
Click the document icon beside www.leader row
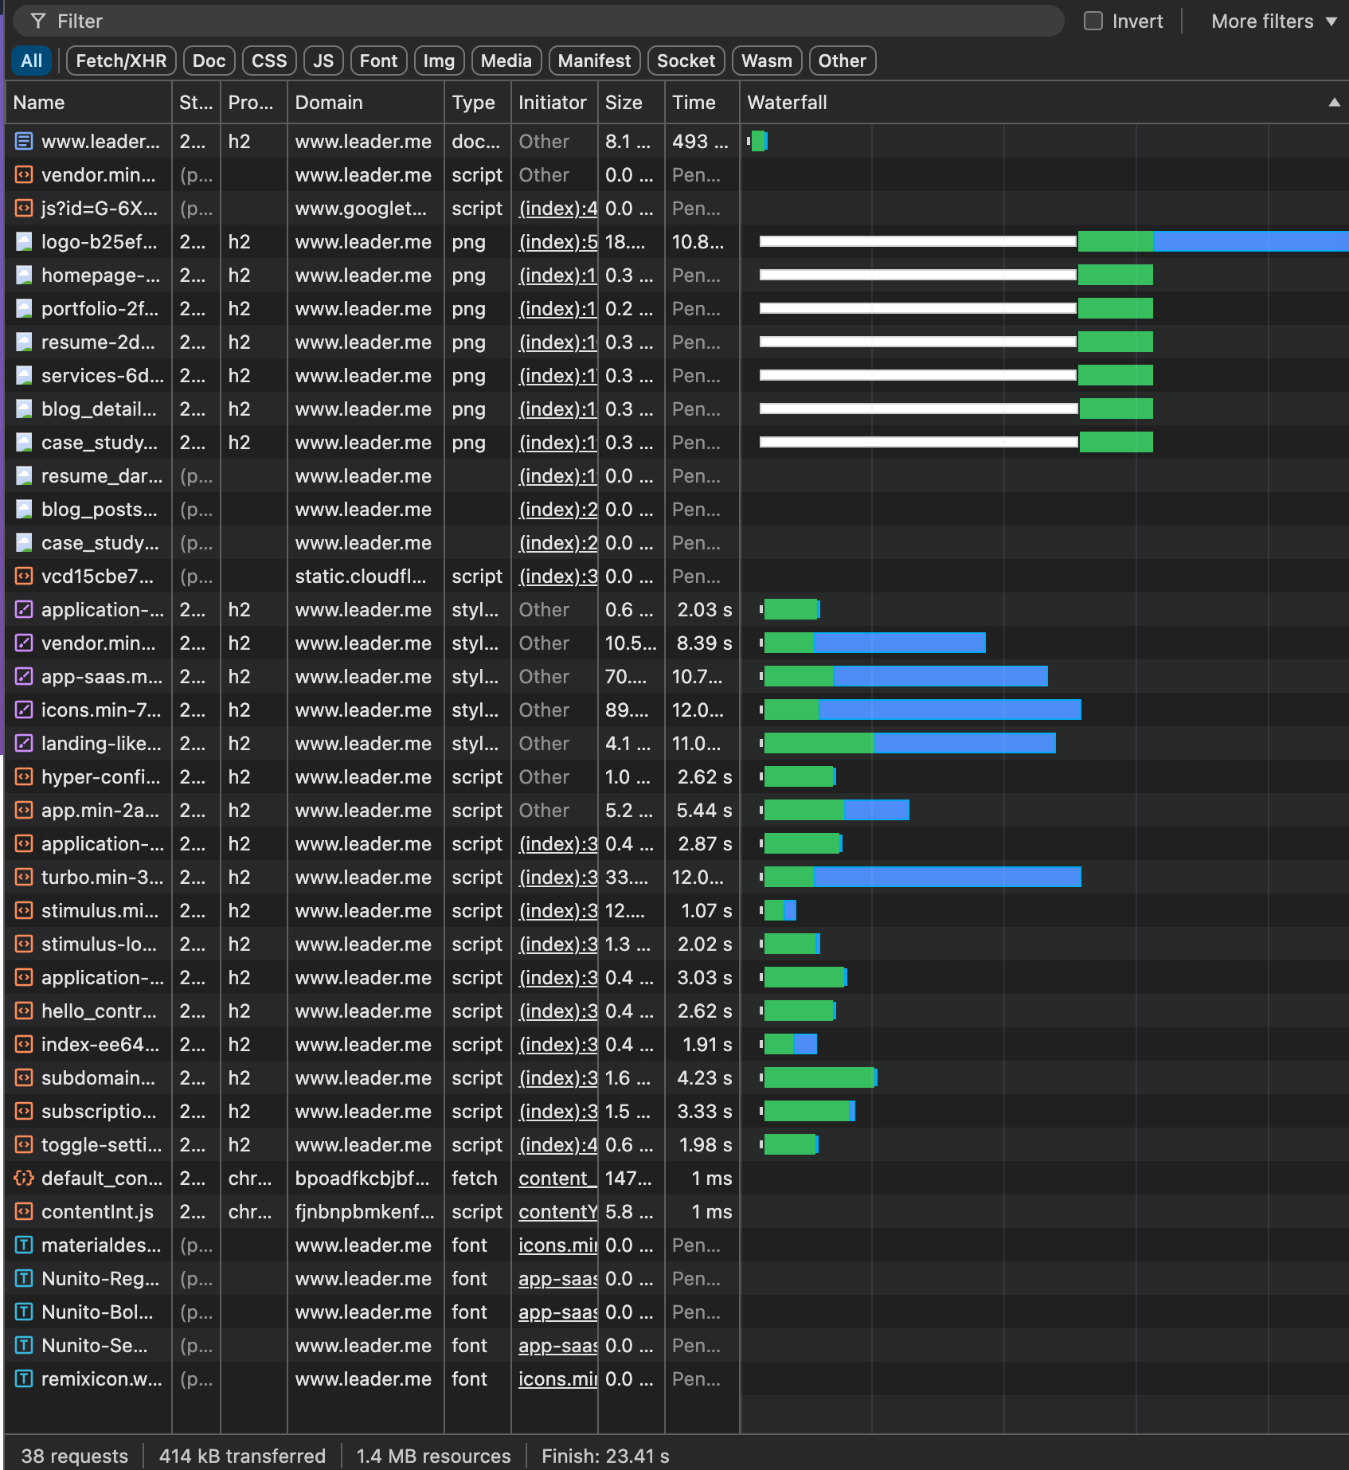point(25,142)
